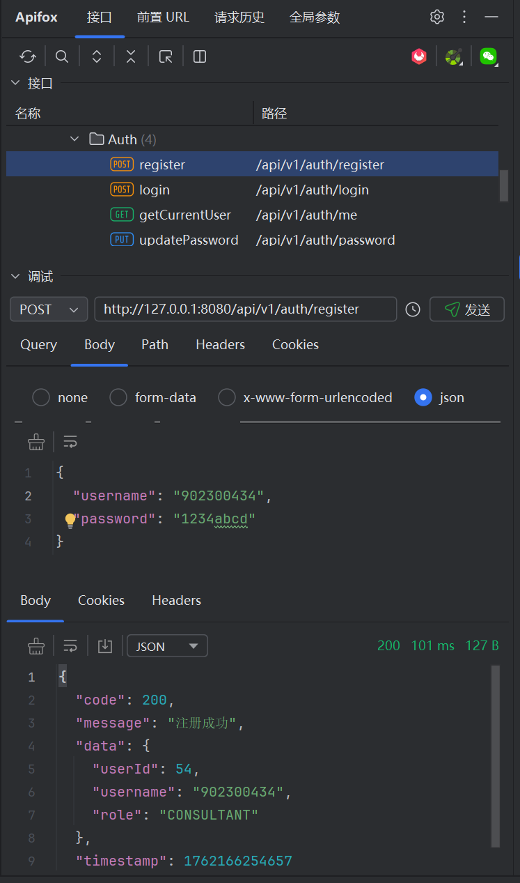Switch to the 请求历史 tab
The height and width of the screenshot is (883, 520).
click(x=239, y=17)
